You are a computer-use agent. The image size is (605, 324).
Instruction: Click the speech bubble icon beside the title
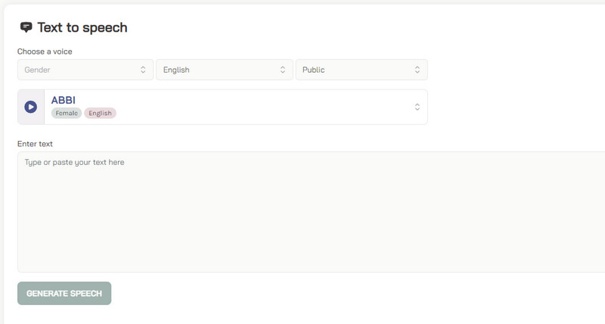pos(26,27)
